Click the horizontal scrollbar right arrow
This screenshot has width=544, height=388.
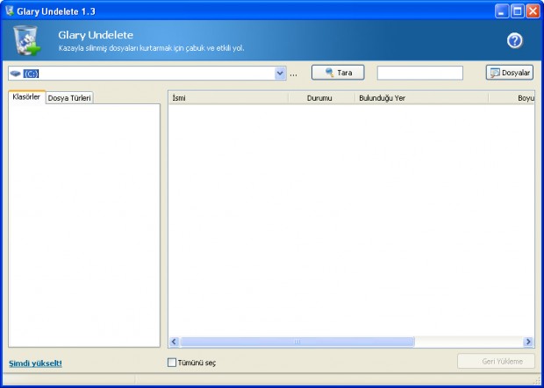pyautogui.click(x=528, y=342)
